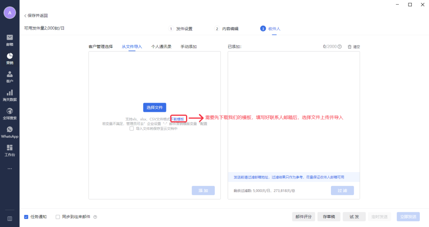Switch to the 手动添加 tab

(x=189, y=46)
